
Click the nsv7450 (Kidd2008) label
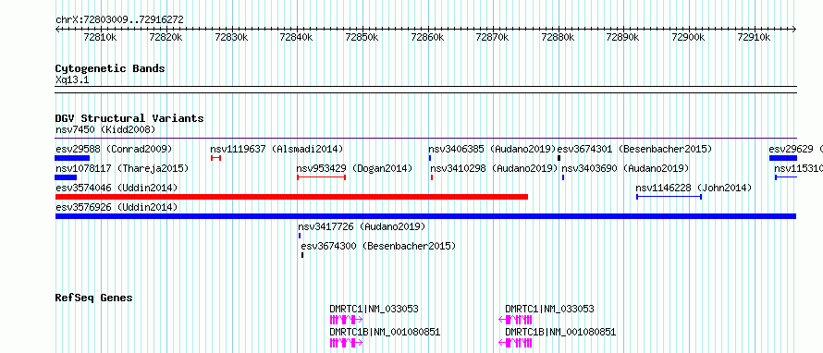click(105, 129)
